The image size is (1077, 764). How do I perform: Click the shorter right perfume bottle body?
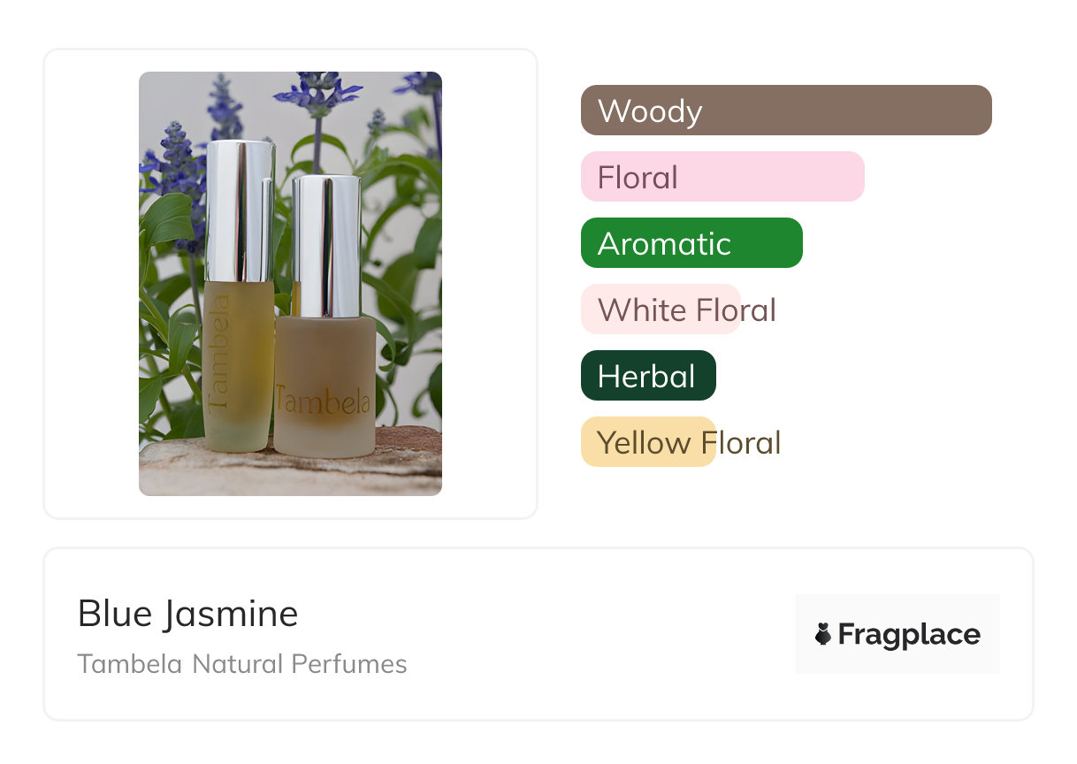(324, 389)
